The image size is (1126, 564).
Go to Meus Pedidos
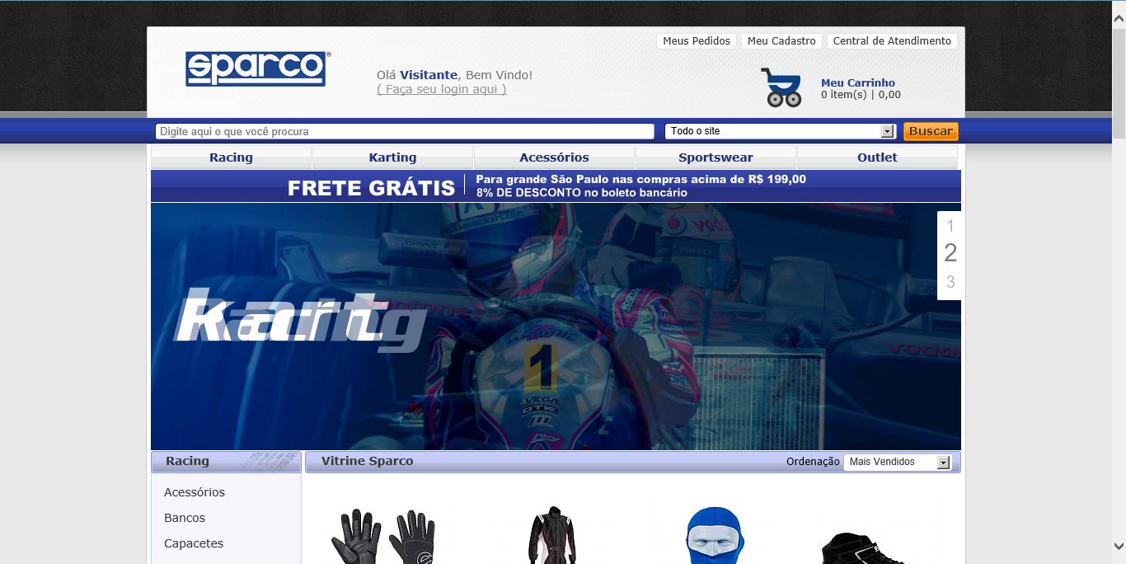pos(697,41)
